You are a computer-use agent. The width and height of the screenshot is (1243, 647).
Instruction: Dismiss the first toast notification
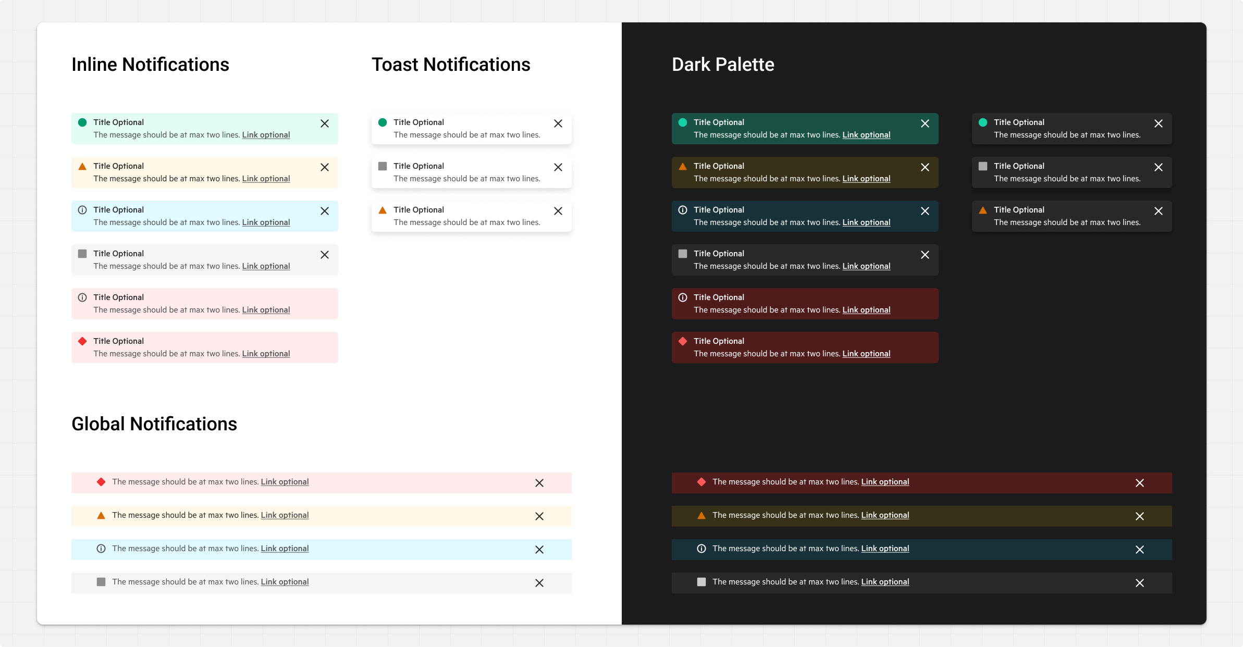pos(558,124)
